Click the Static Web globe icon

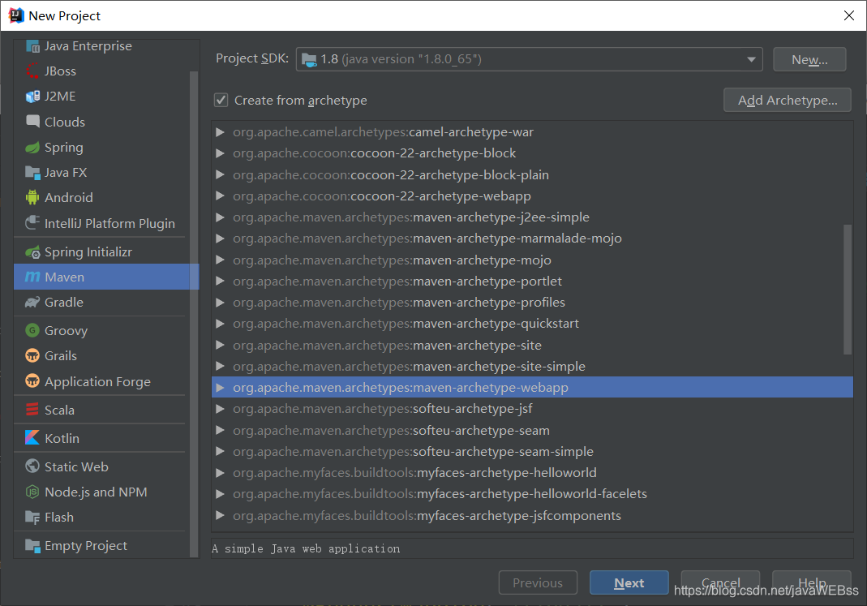click(x=32, y=466)
